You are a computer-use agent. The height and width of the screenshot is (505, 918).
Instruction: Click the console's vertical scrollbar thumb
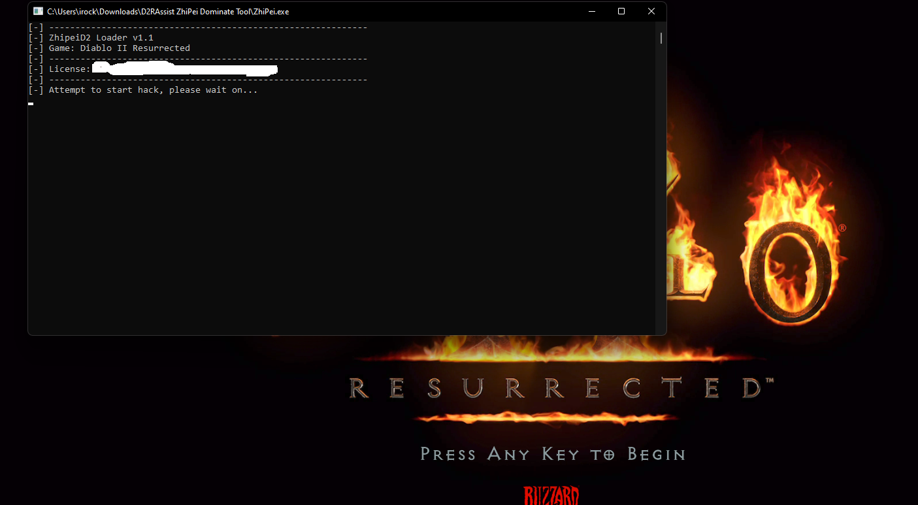[x=661, y=38]
